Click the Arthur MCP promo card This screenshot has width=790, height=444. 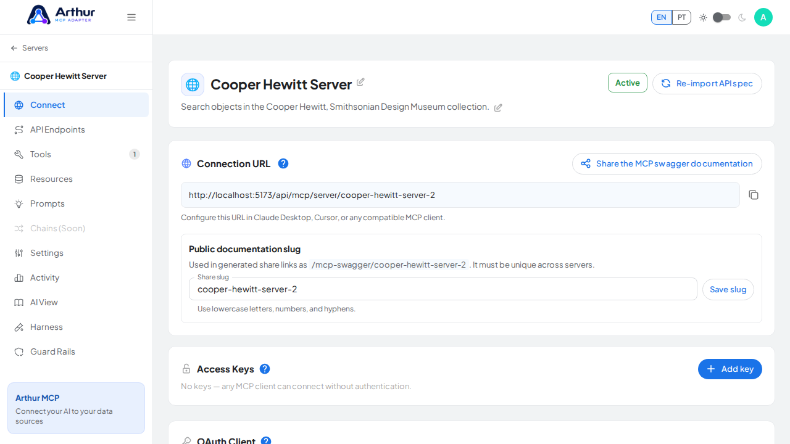pos(77,408)
